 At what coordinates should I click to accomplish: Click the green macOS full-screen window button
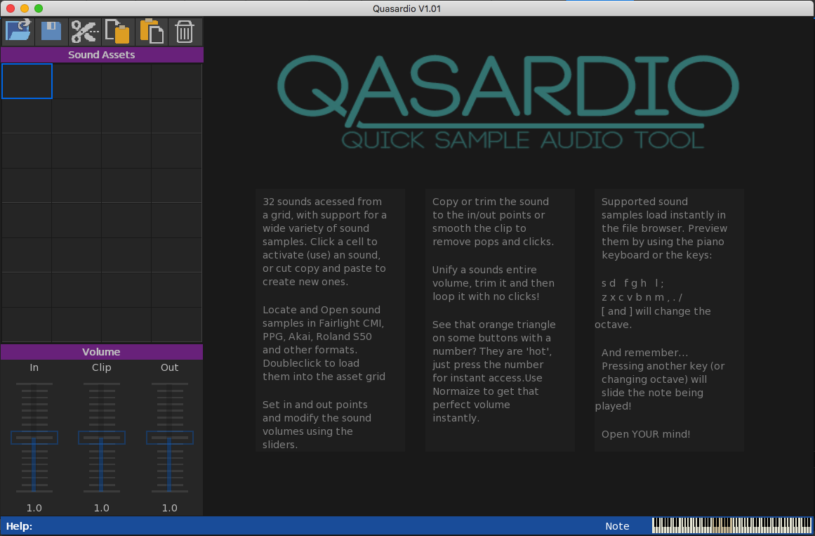(x=39, y=8)
